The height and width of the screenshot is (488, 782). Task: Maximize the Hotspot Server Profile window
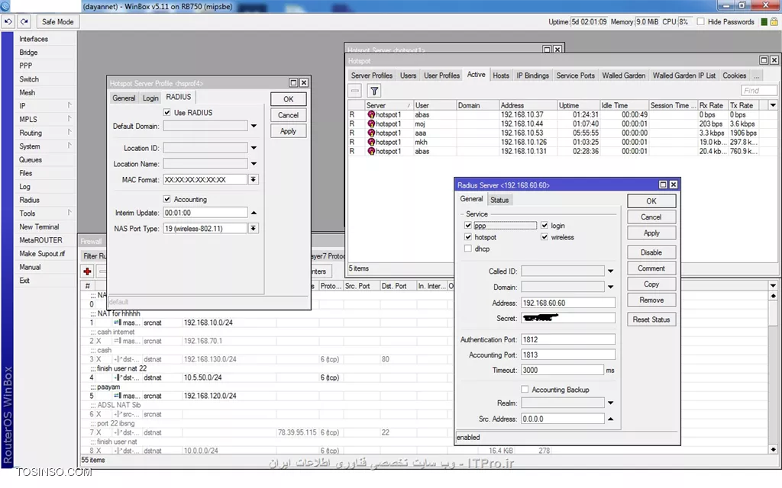(x=293, y=82)
